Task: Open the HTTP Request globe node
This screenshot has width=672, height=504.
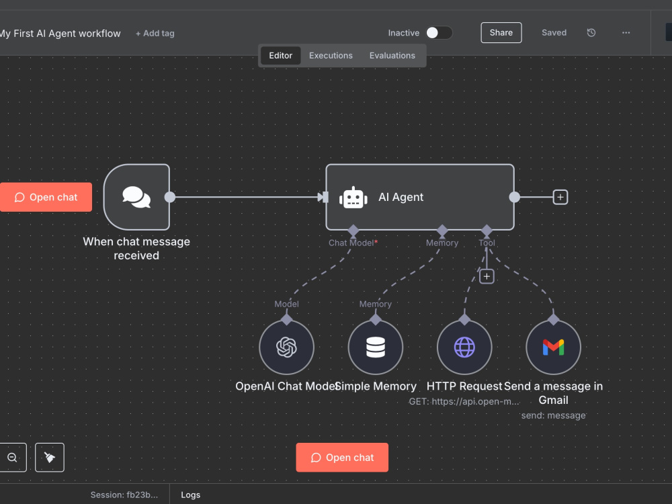Action: pos(464,347)
